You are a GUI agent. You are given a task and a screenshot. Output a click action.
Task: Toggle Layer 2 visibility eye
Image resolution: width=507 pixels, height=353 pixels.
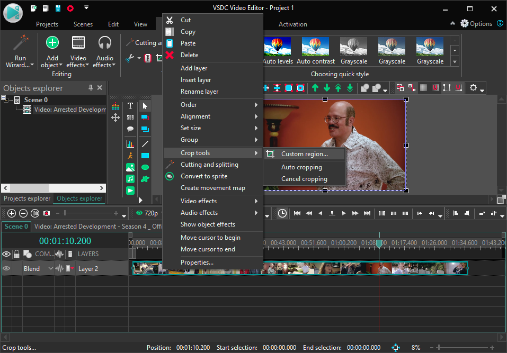point(6,269)
